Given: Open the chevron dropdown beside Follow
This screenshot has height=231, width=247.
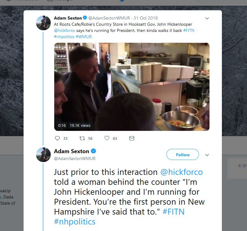Looking at the screenshot, I should coord(207,155).
